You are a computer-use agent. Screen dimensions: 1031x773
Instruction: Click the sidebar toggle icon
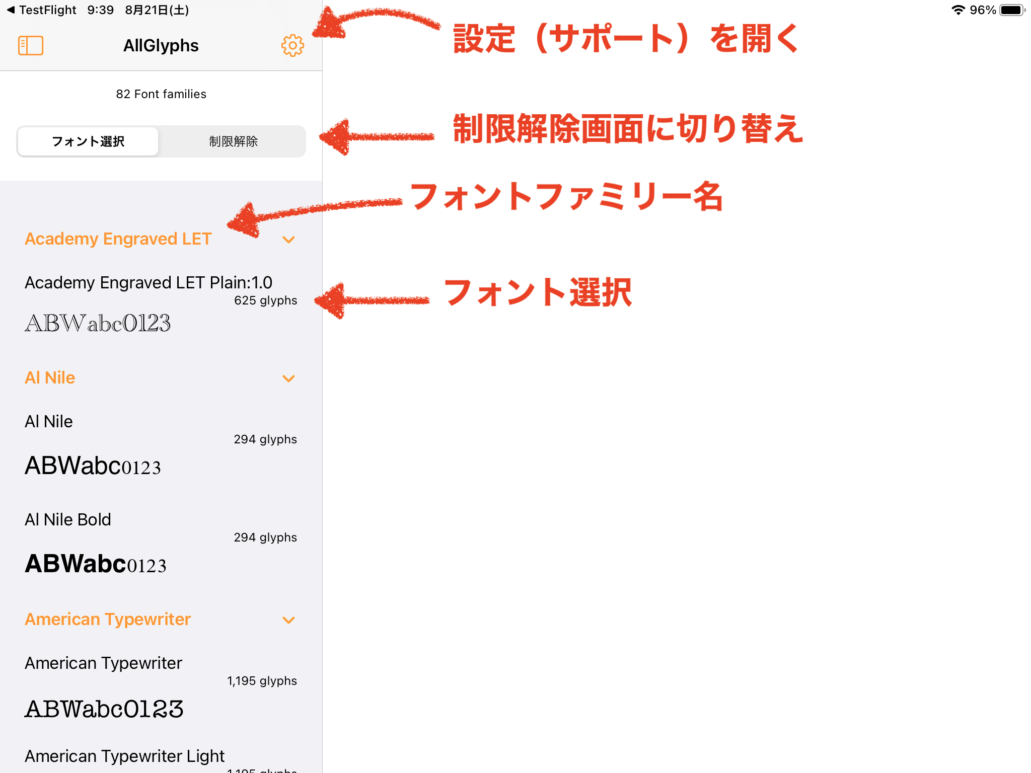[x=31, y=45]
